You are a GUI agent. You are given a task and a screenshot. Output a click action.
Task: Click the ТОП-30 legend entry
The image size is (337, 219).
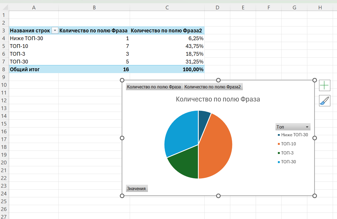pos(287,162)
